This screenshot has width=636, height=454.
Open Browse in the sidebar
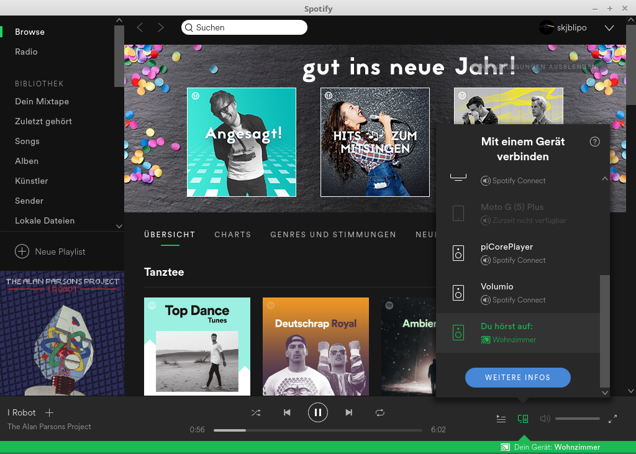coord(30,32)
